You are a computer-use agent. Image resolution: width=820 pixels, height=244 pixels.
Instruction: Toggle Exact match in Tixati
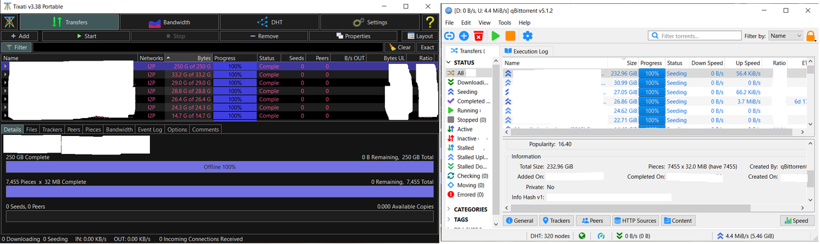pos(427,47)
